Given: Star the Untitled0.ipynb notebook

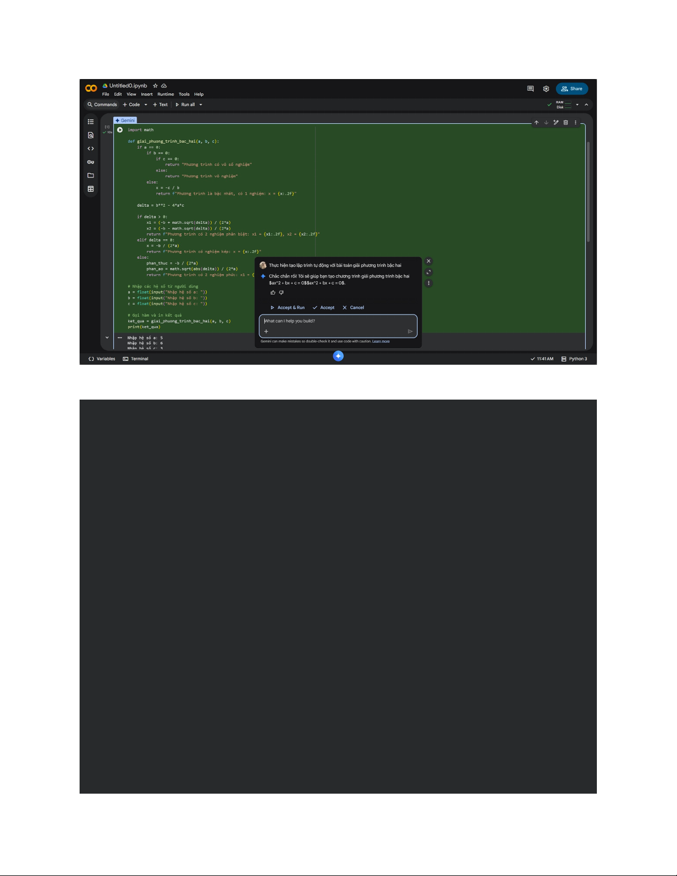Looking at the screenshot, I should [155, 86].
